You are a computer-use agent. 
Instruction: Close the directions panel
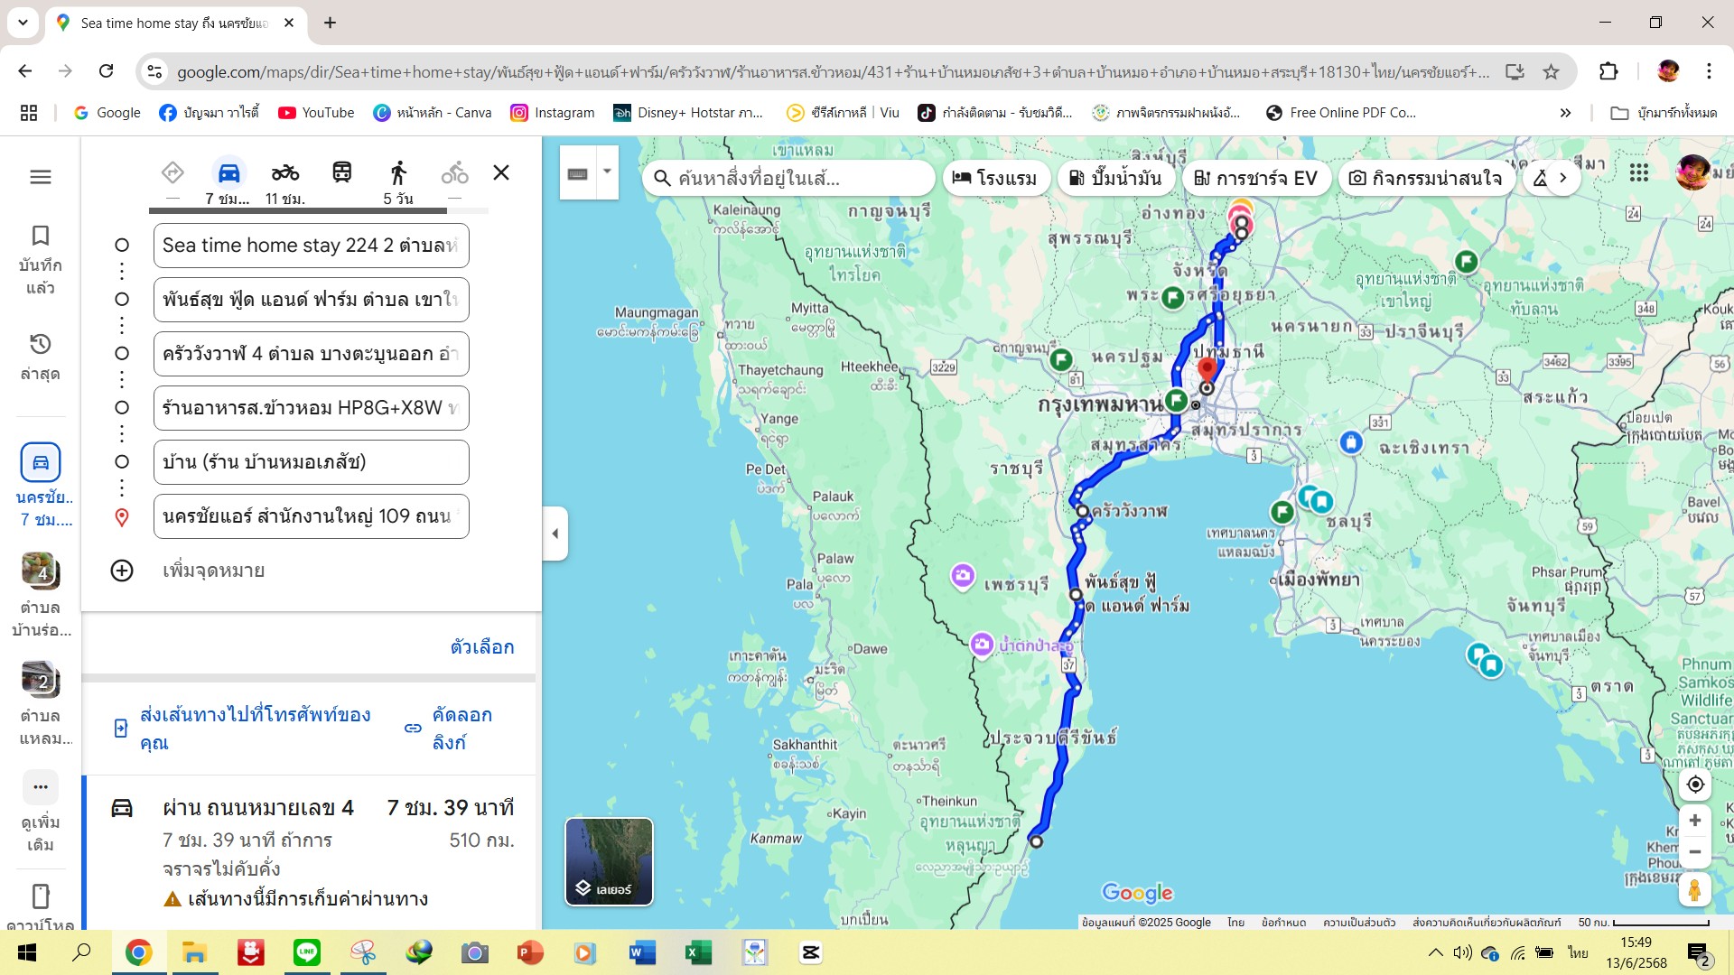click(501, 172)
